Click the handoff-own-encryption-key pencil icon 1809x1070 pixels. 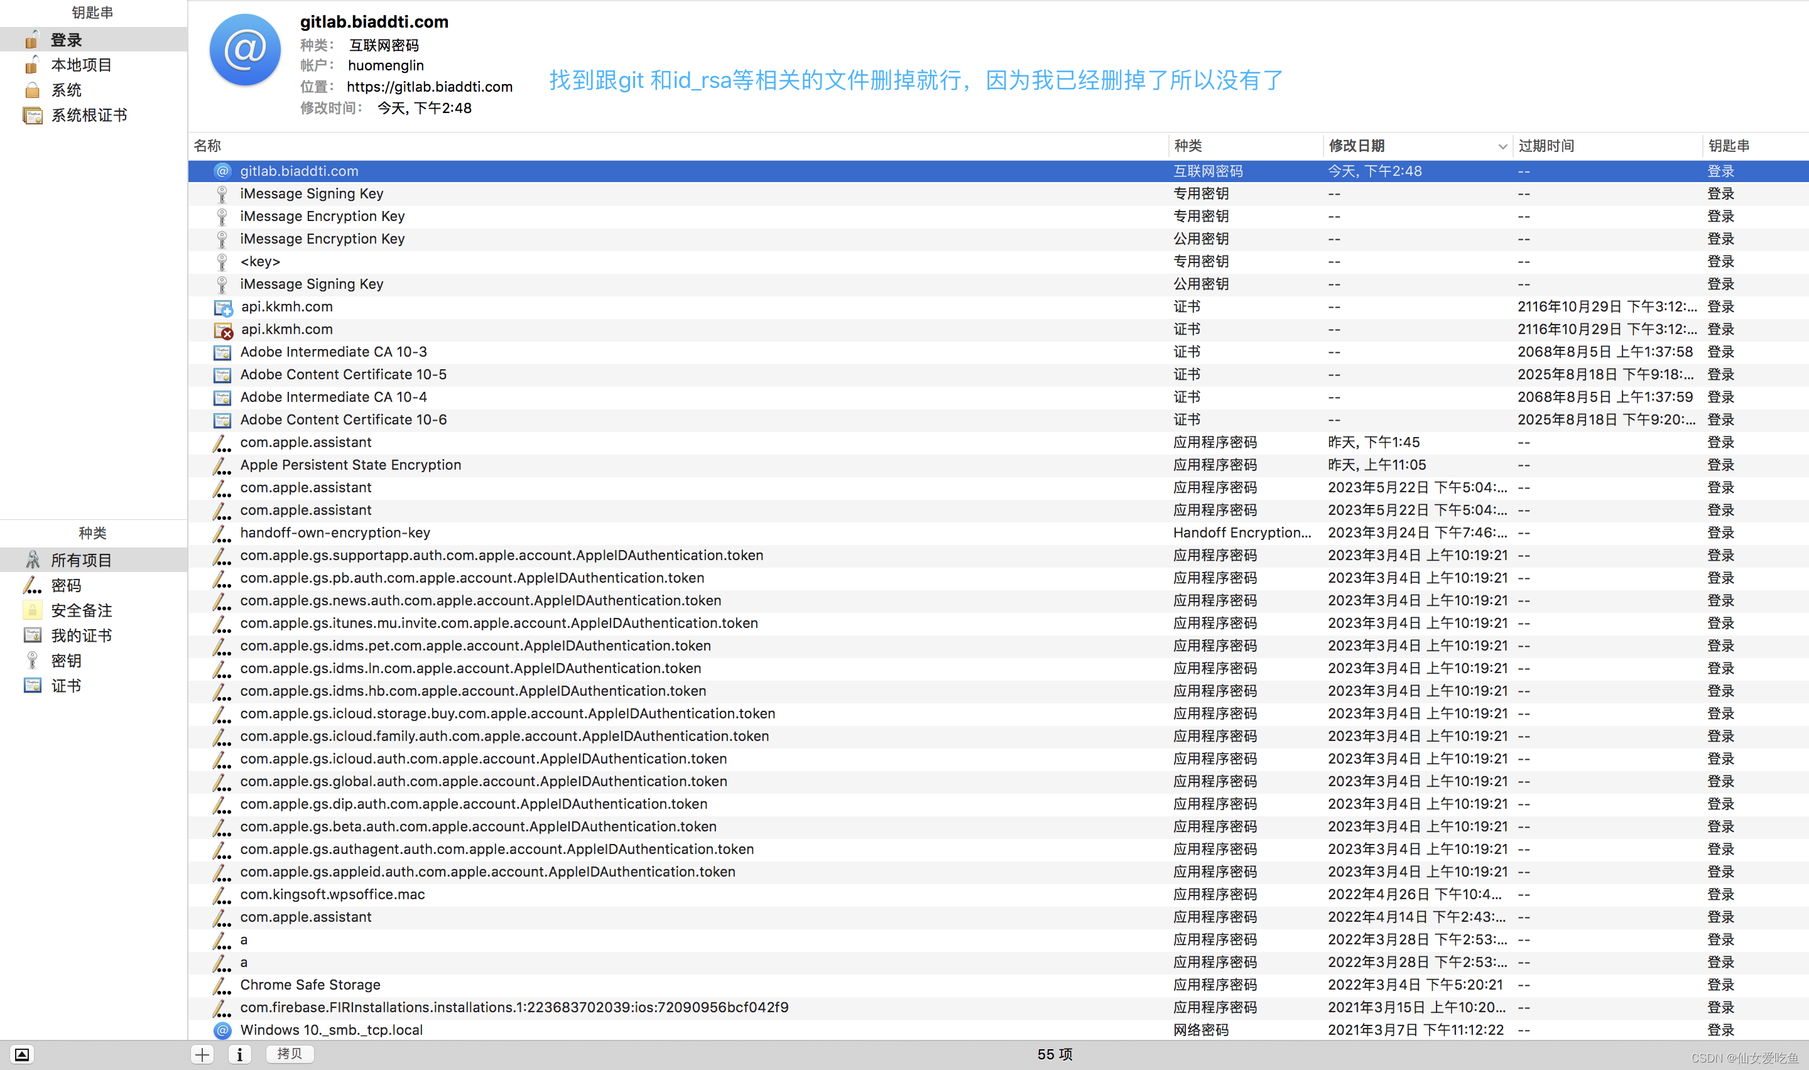tap(222, 534)
